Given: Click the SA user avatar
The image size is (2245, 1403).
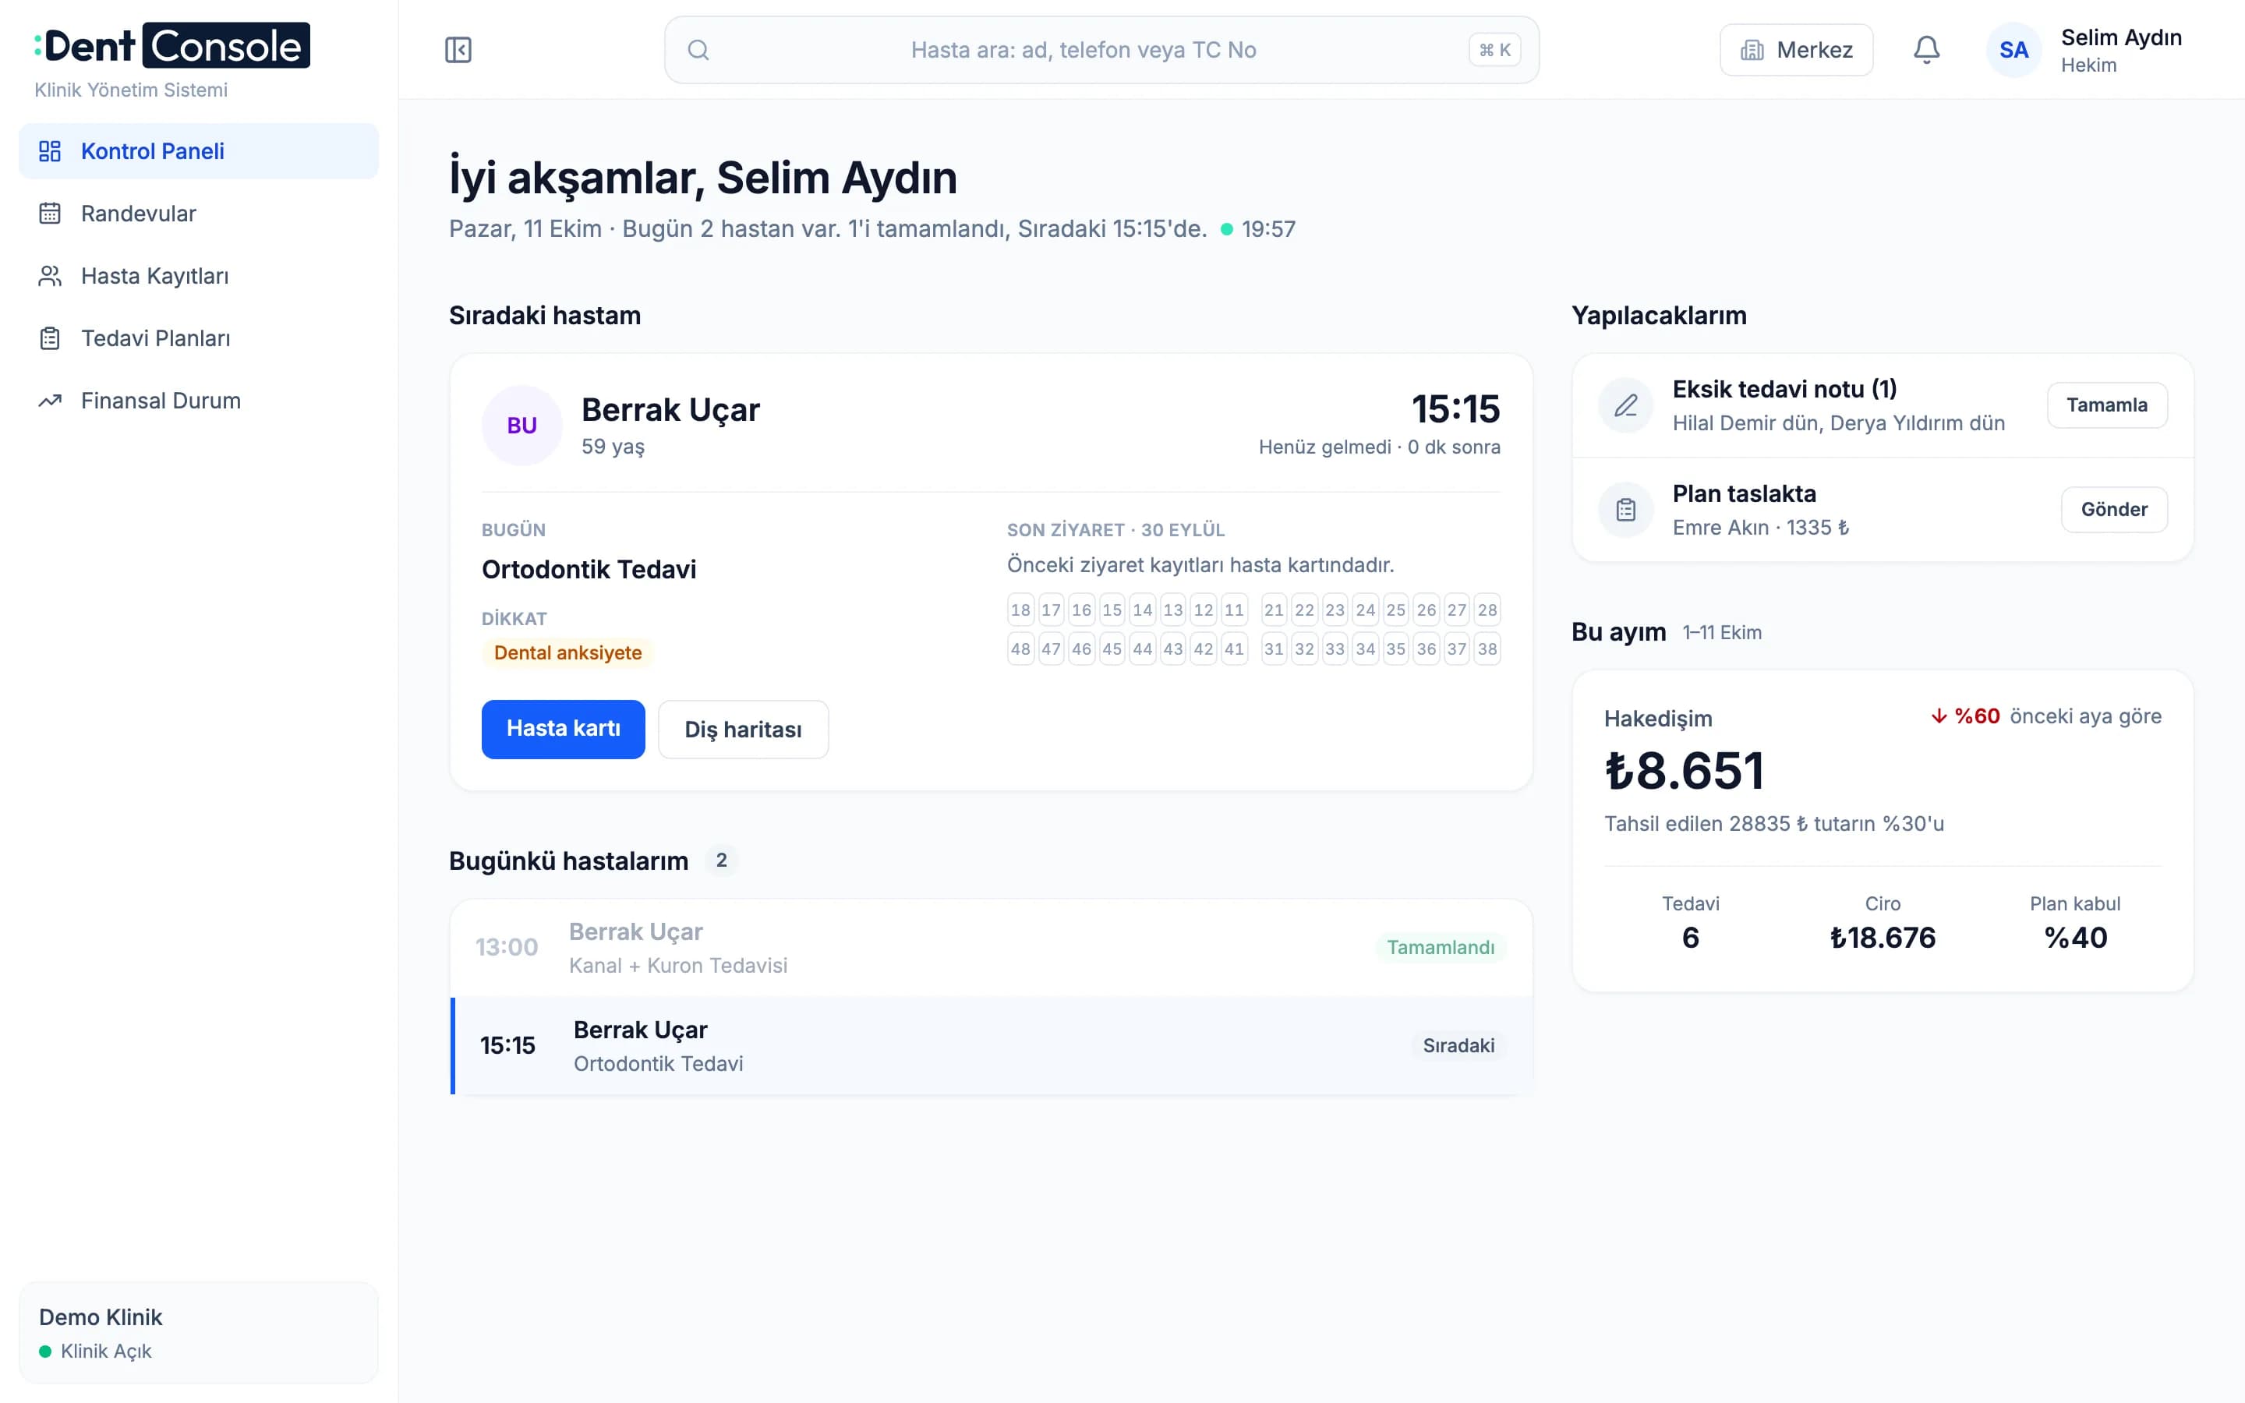Looking at the screenshot, I should click(2014, 50).
